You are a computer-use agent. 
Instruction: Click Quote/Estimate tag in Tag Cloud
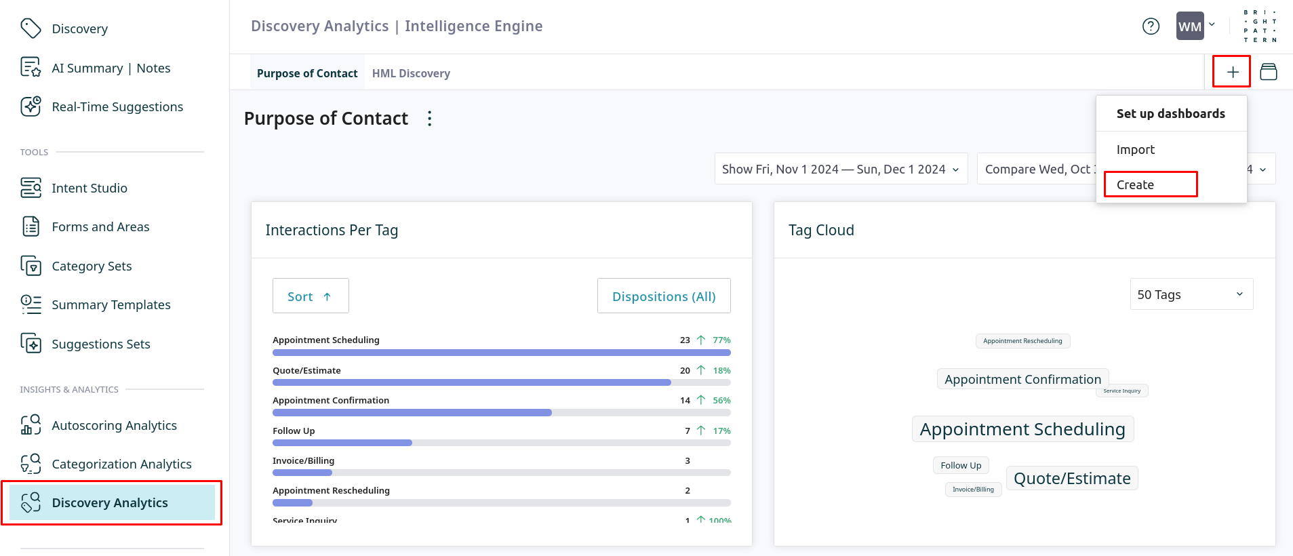click(x=1071, y=479)
